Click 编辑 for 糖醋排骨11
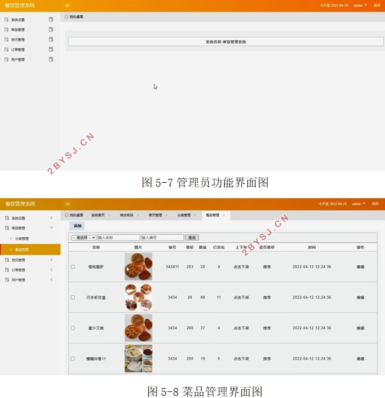The height and width of the screenshot is (398, 385). click(360, 359)
